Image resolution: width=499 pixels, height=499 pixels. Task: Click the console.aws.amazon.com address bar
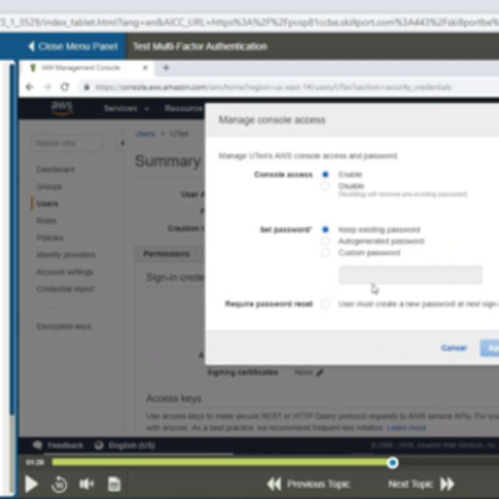273,87
